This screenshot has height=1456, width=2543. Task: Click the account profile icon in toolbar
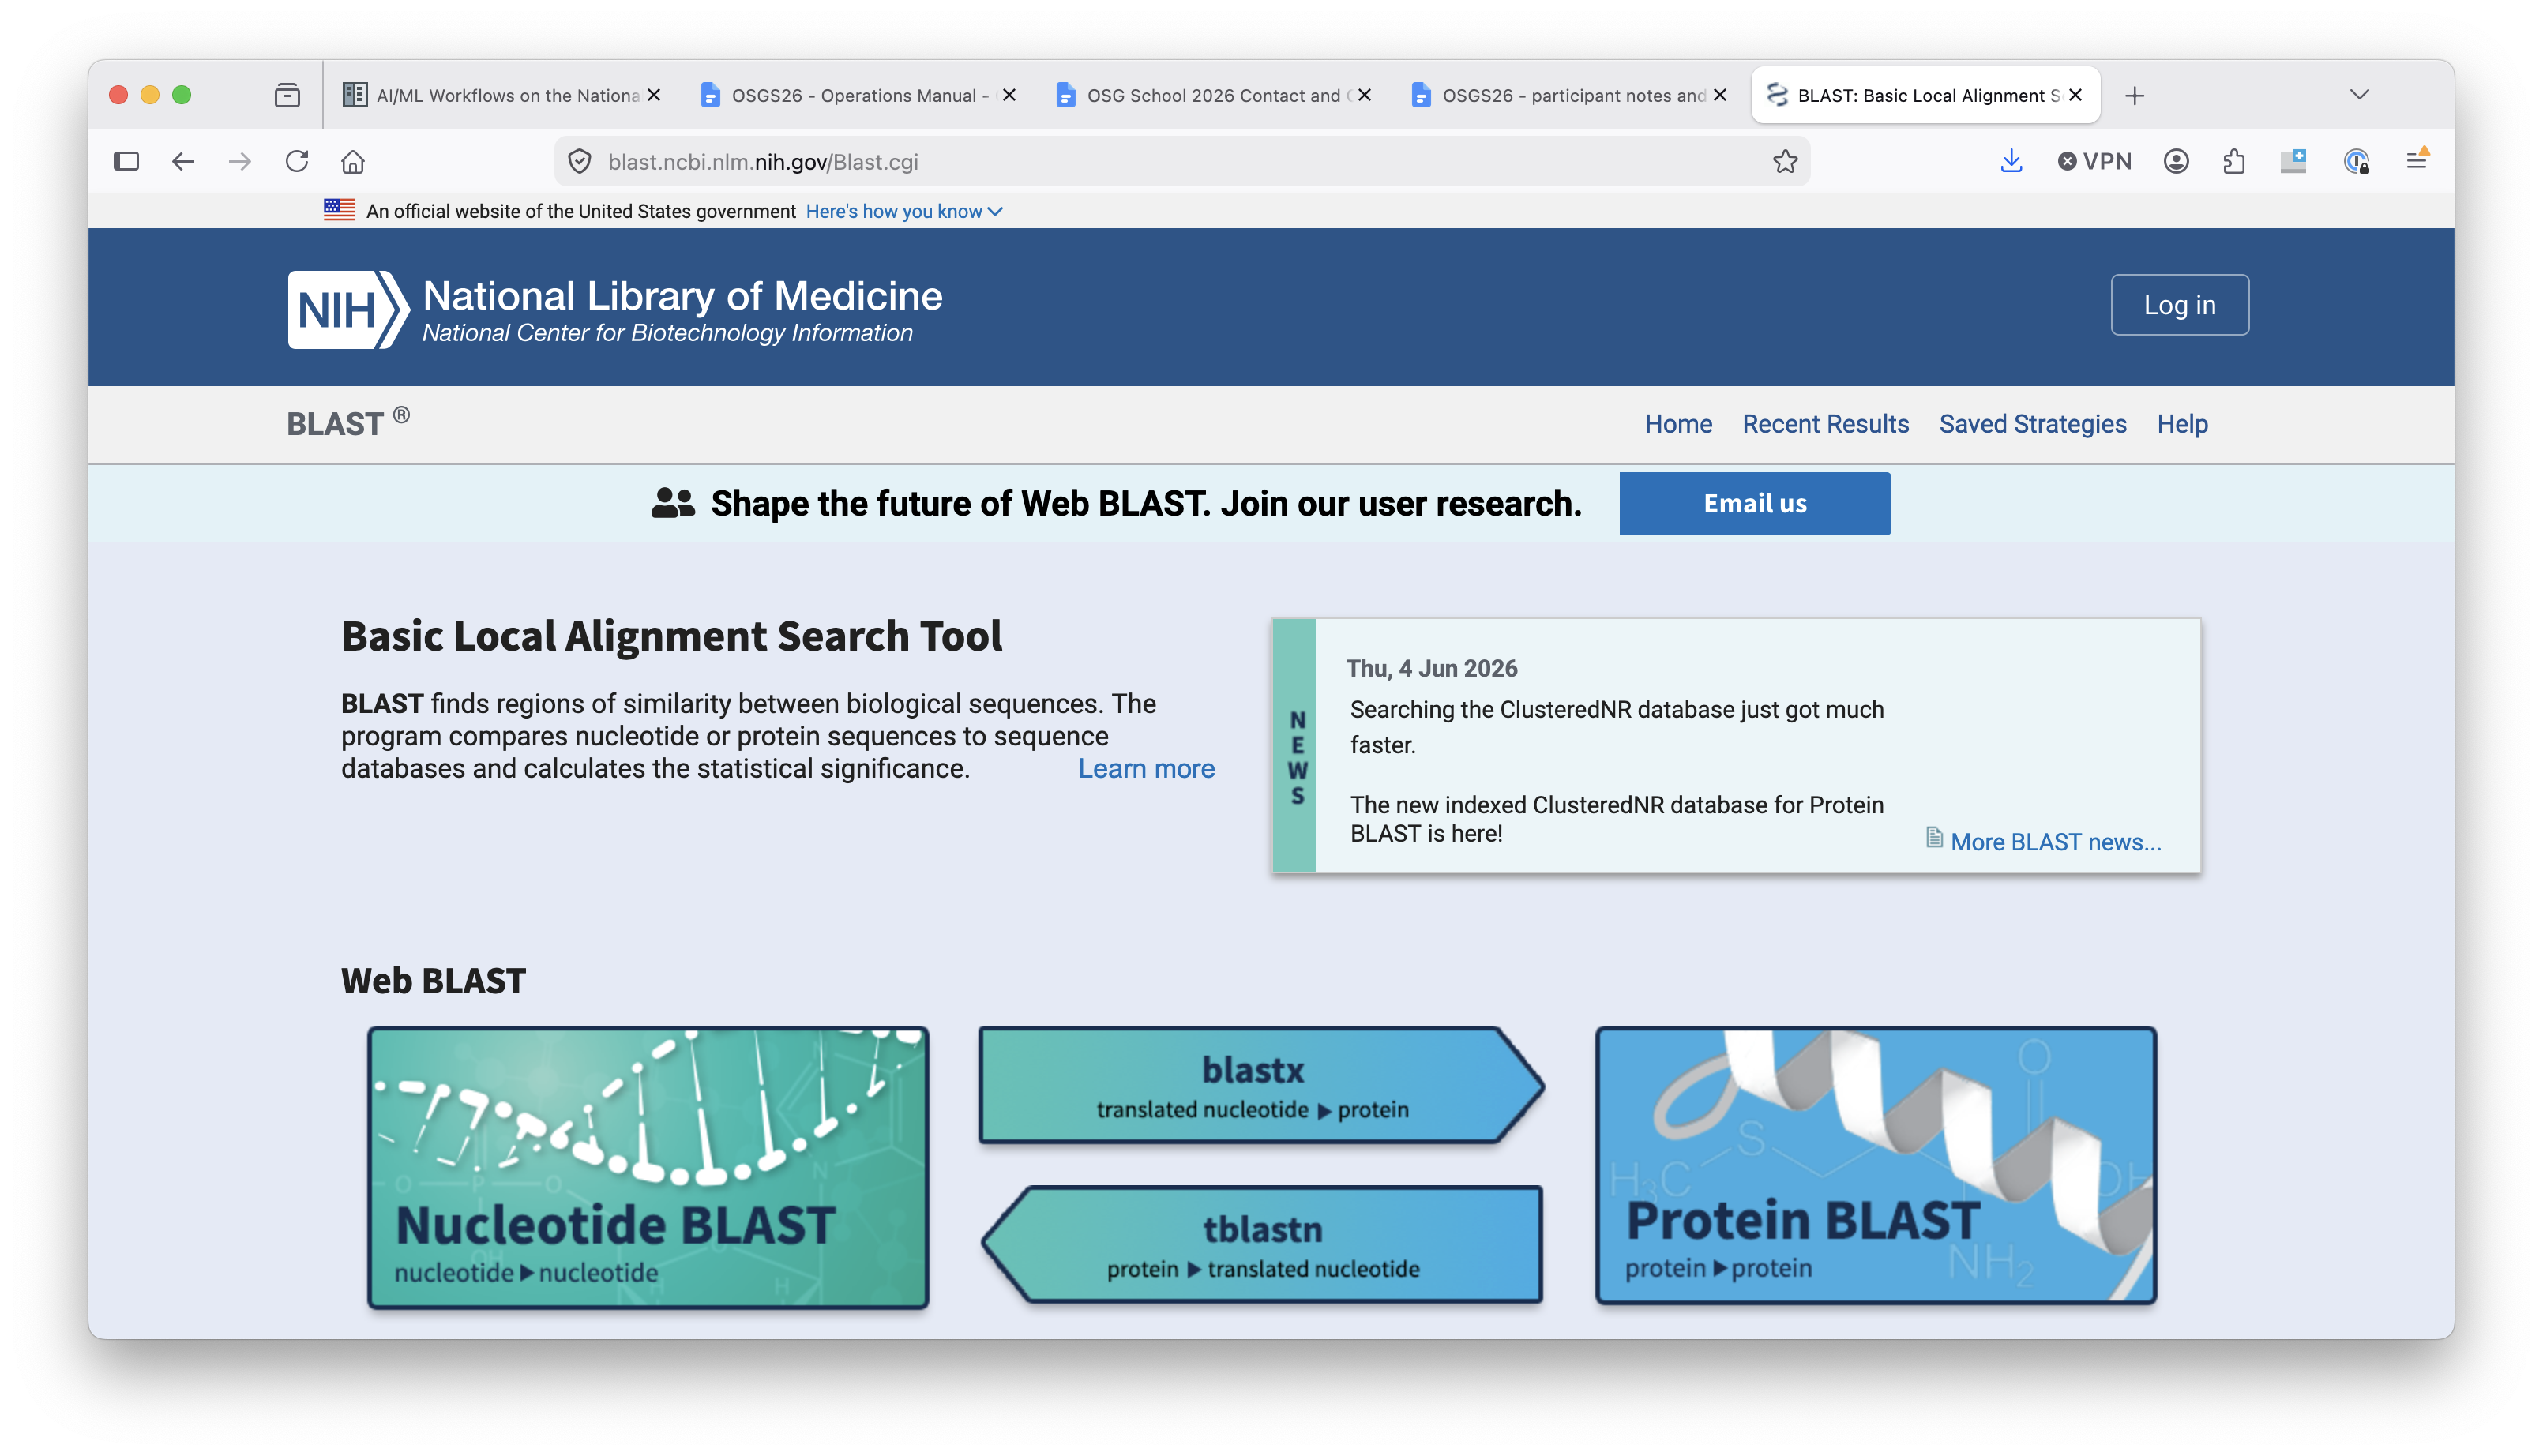(2176, 161)
